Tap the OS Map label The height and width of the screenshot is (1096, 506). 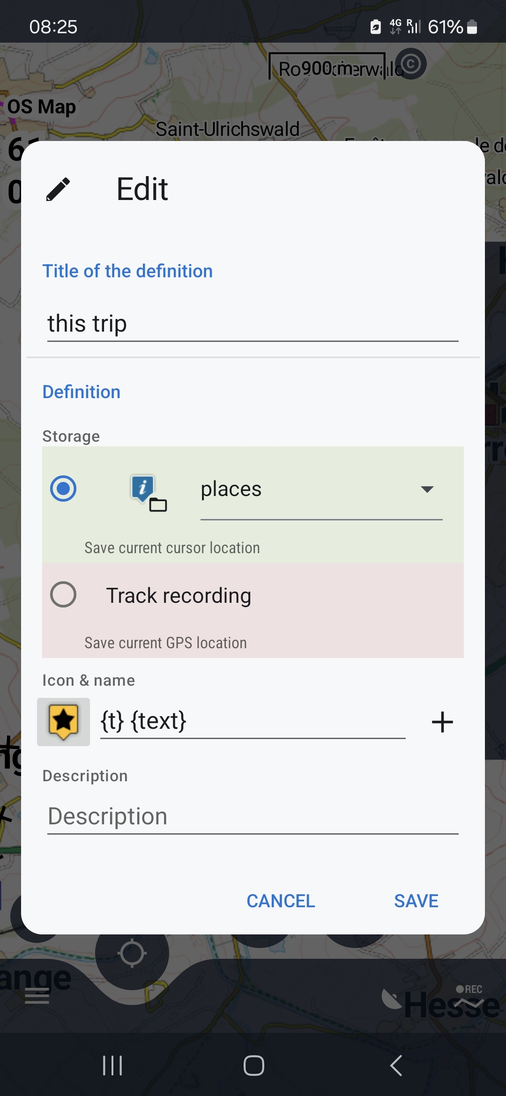(42, 107)
